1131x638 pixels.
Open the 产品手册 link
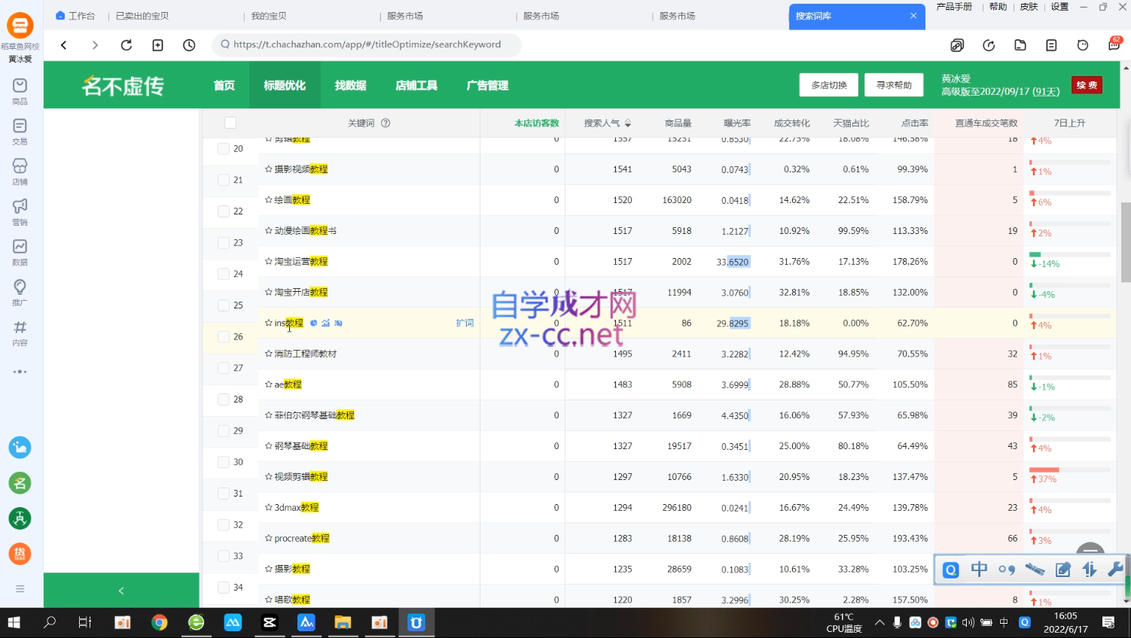954,7
